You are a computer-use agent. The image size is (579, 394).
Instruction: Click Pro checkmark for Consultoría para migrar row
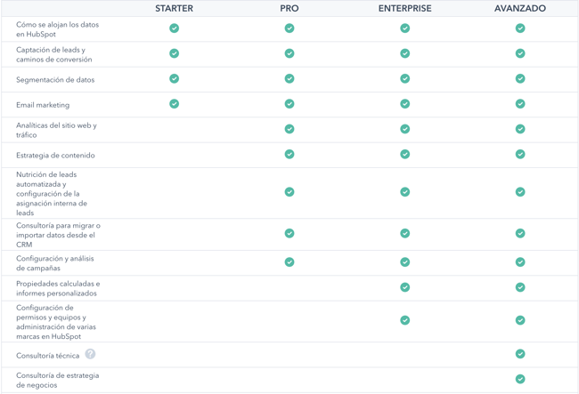pyautogui.click(x=289, y=233)
